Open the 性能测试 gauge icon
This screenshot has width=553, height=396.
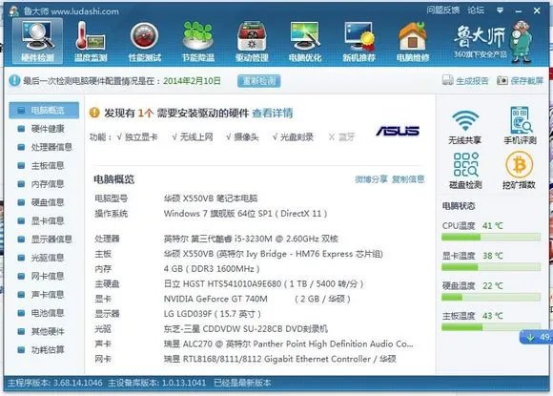point(145,41)
